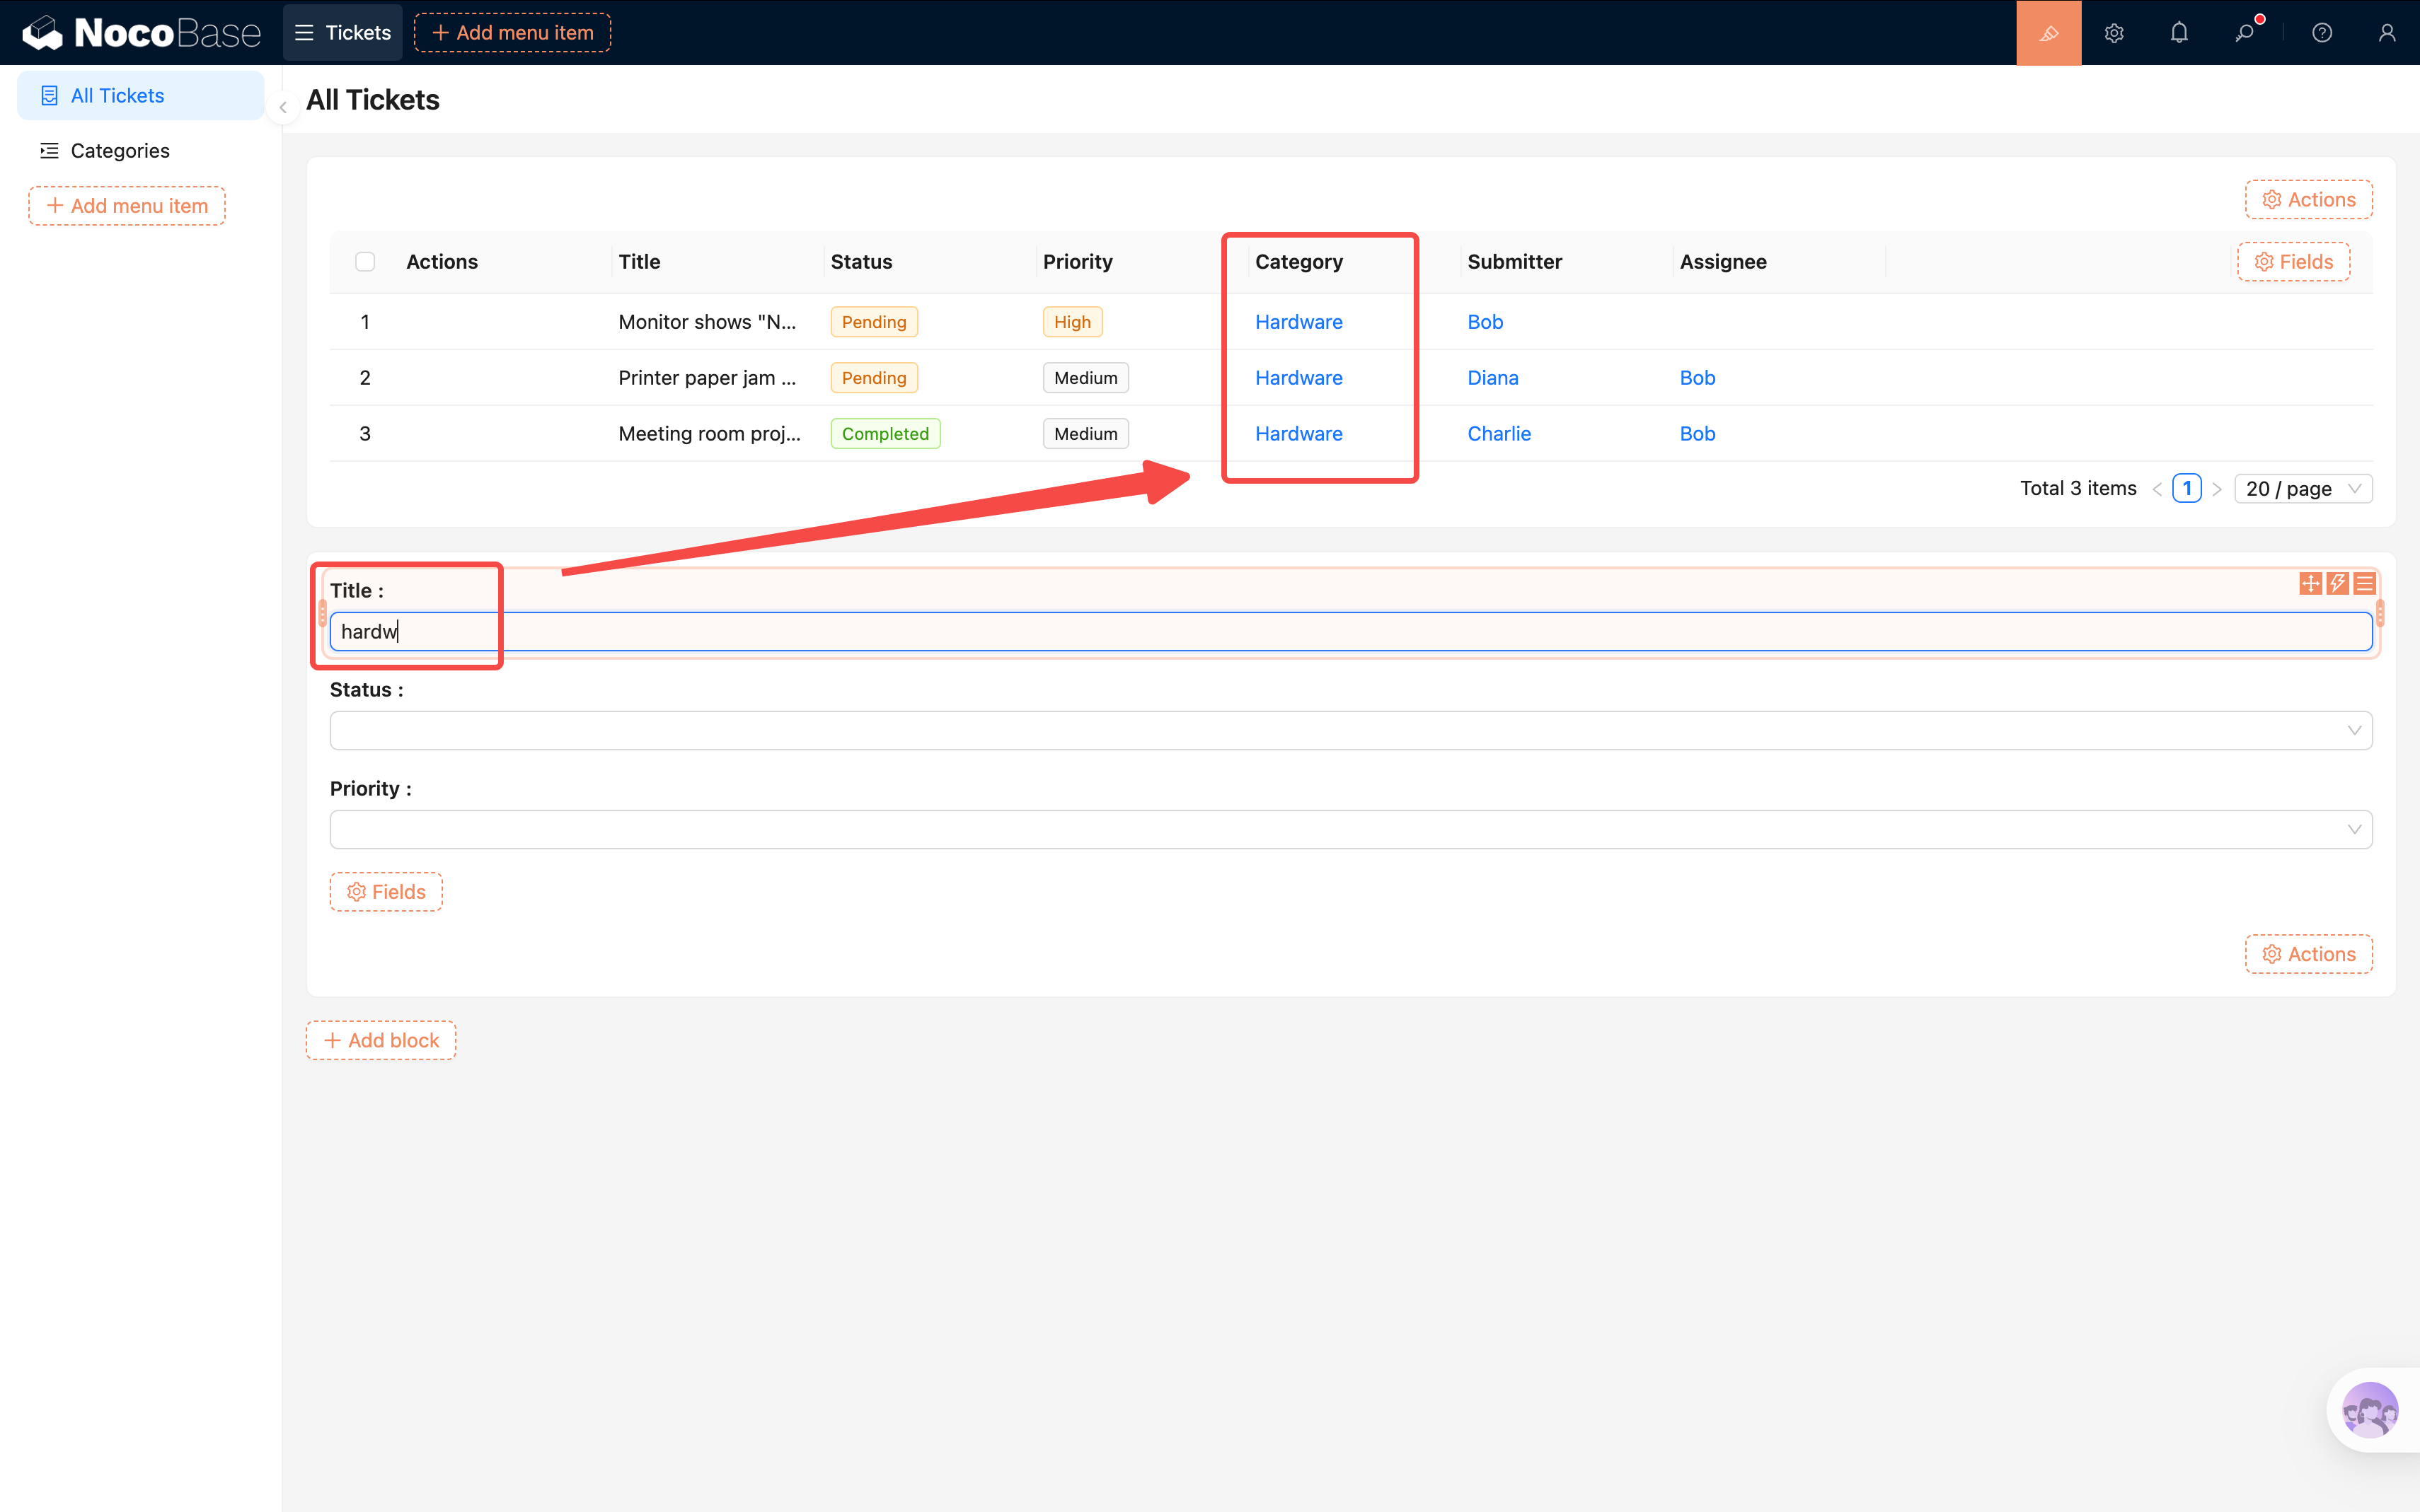This screenshot has width=2420, height=1512.
Task: Open the user profile icon
Action: (x=2387, y=33)
